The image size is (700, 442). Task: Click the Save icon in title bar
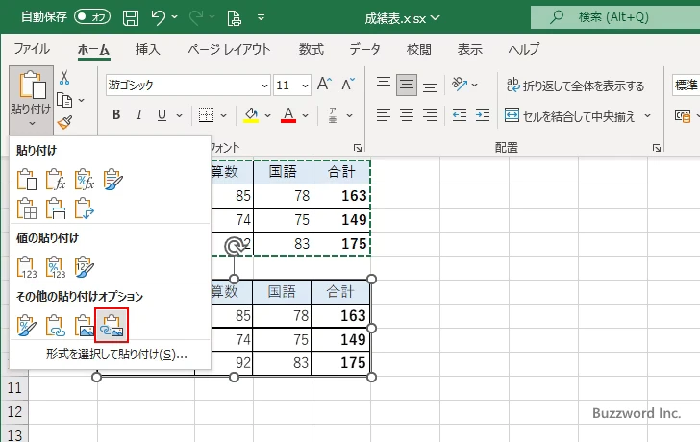131,18
